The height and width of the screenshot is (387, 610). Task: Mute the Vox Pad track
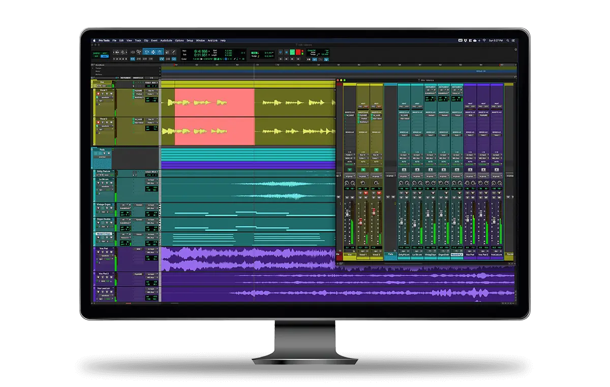(x=111, y=252)
